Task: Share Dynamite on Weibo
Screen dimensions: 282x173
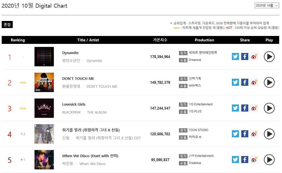Action: [x=254, y=57]
